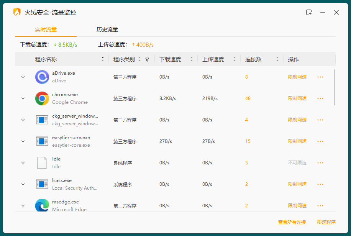351x236 pixels.
Task: Switch to the 历史流量 tab
Action: [x=107, y=29]
